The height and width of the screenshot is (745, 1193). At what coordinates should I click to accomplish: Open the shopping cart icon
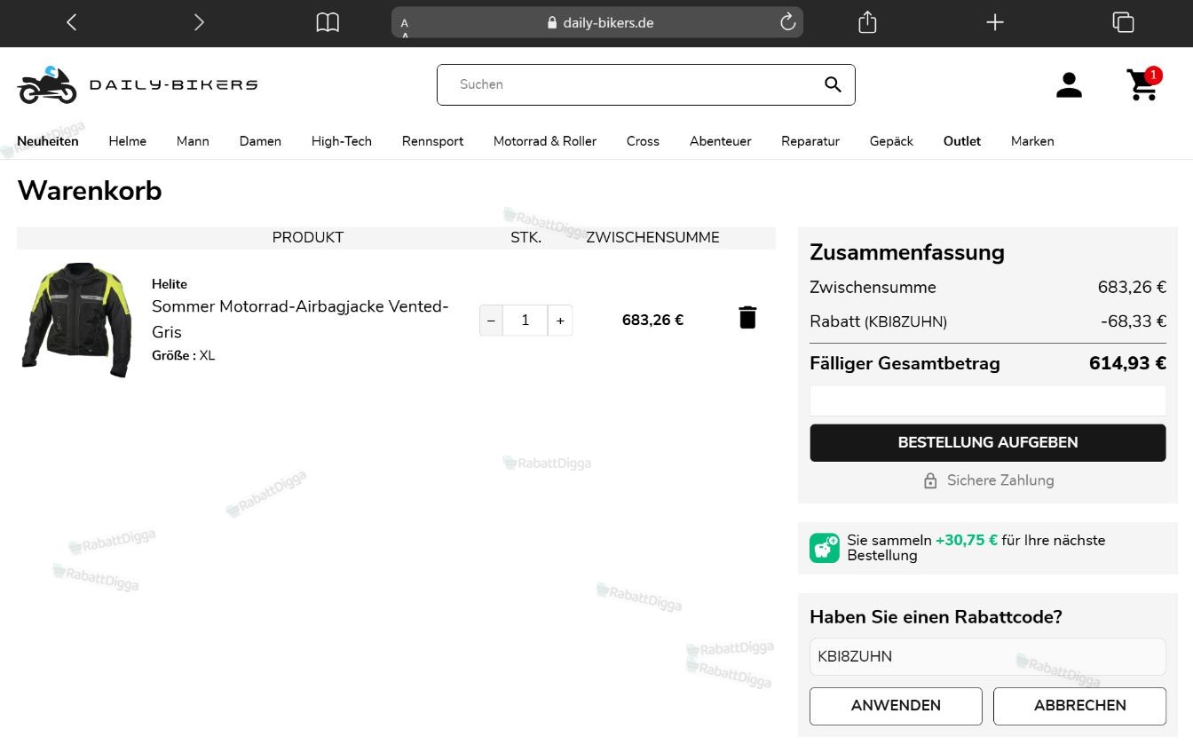pyautogui.click(x=1143, y=84)
